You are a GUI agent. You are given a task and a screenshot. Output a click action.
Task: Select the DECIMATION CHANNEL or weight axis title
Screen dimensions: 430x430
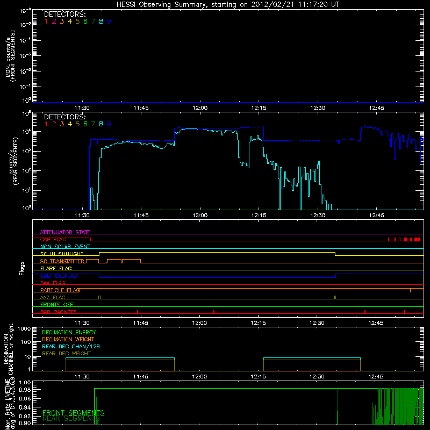click(8, 349)
